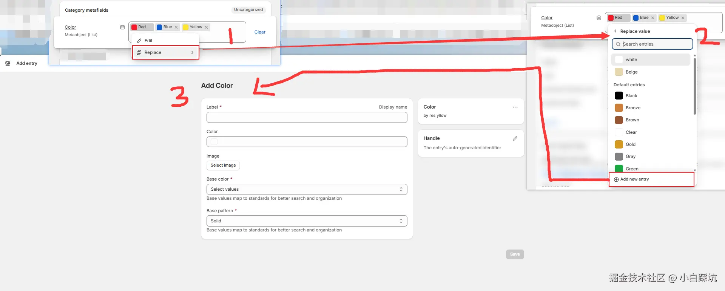Open Base color Select values dropdown
This screenshot has width=725, height=291.
point(307,189)
